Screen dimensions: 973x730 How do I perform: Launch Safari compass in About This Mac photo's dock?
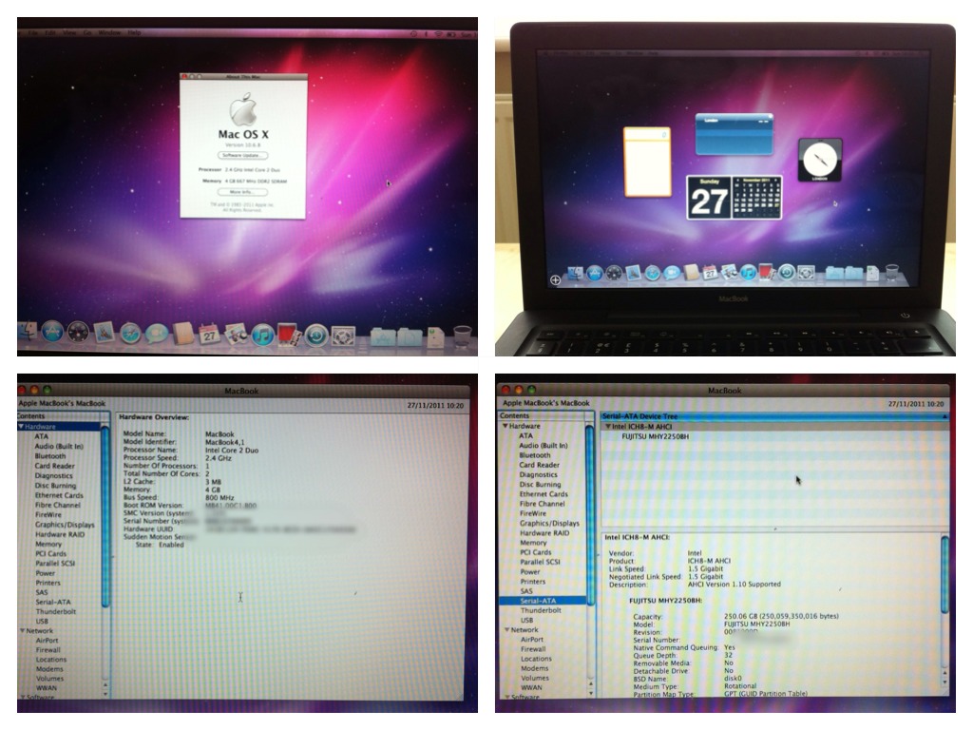click(129, 334)
